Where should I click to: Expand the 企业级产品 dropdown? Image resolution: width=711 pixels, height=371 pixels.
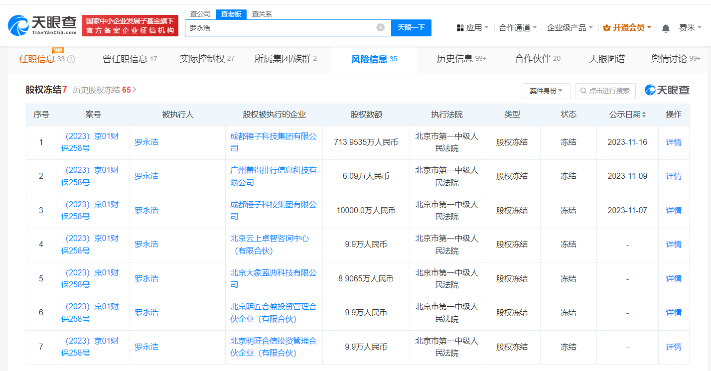[x=570, y=28]
